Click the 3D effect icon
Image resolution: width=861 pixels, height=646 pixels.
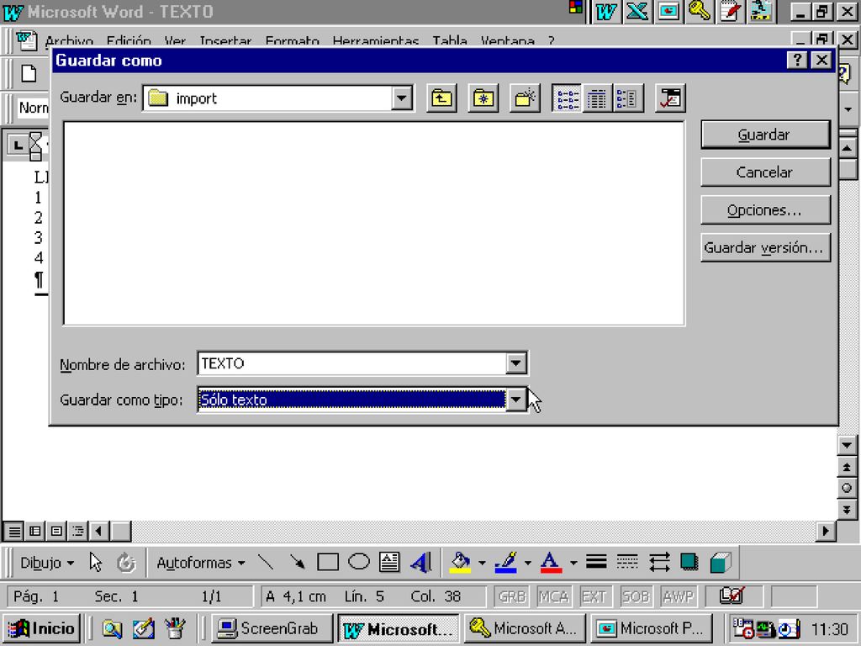tap(720, 563)
